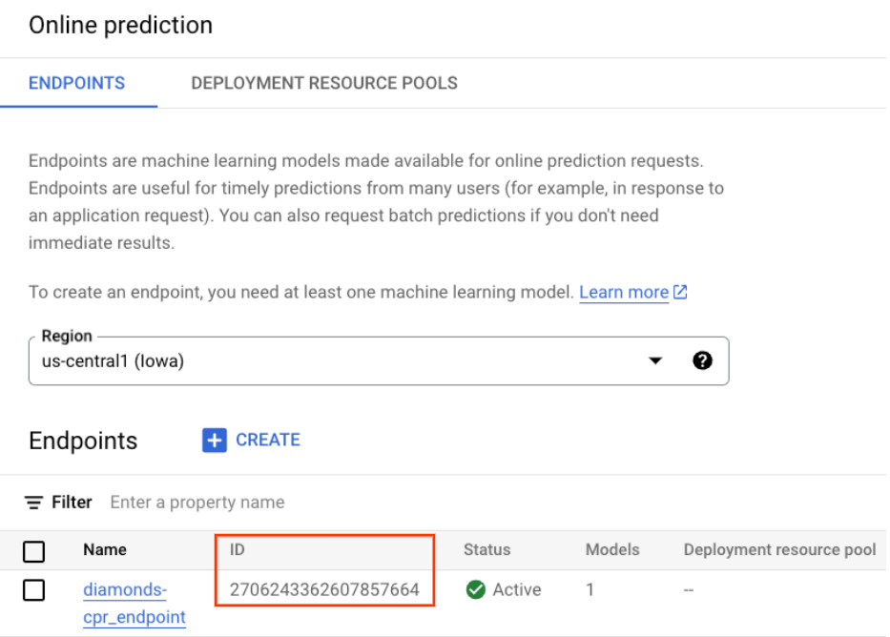Expand the Region dropdown arrow

tap(655, 360)
